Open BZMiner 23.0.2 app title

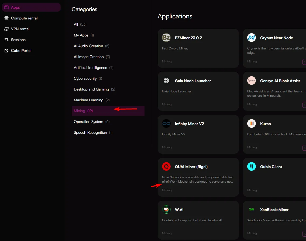click(188, 38)
